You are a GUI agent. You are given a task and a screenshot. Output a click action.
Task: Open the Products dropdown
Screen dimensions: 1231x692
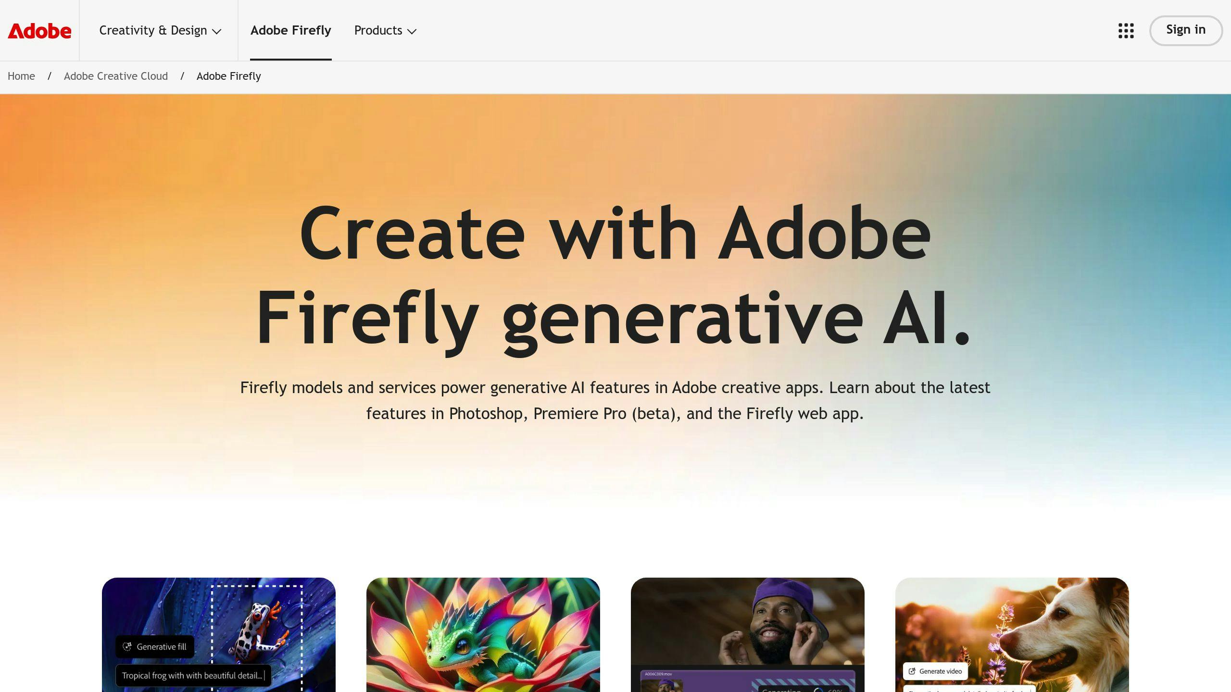[x=385, y=31]
